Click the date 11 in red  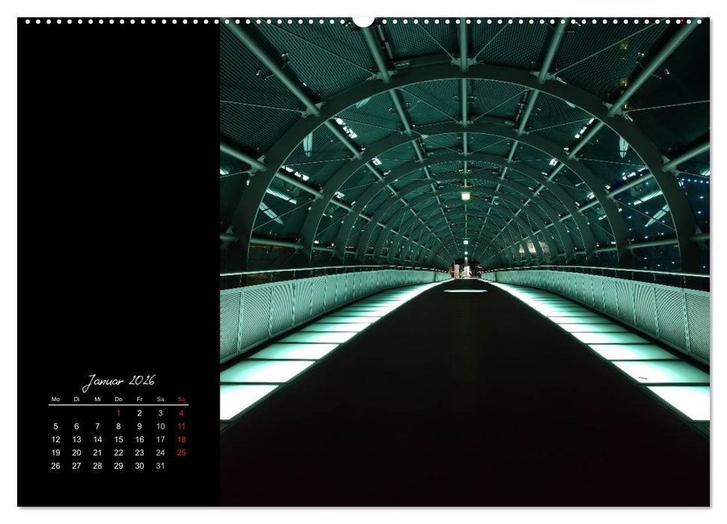[x=181, y=427]
